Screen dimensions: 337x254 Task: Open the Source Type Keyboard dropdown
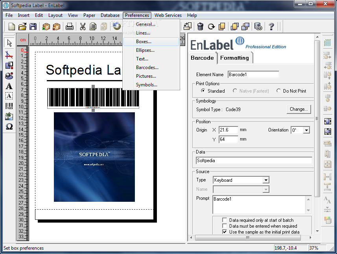click(x=266, y=180)
